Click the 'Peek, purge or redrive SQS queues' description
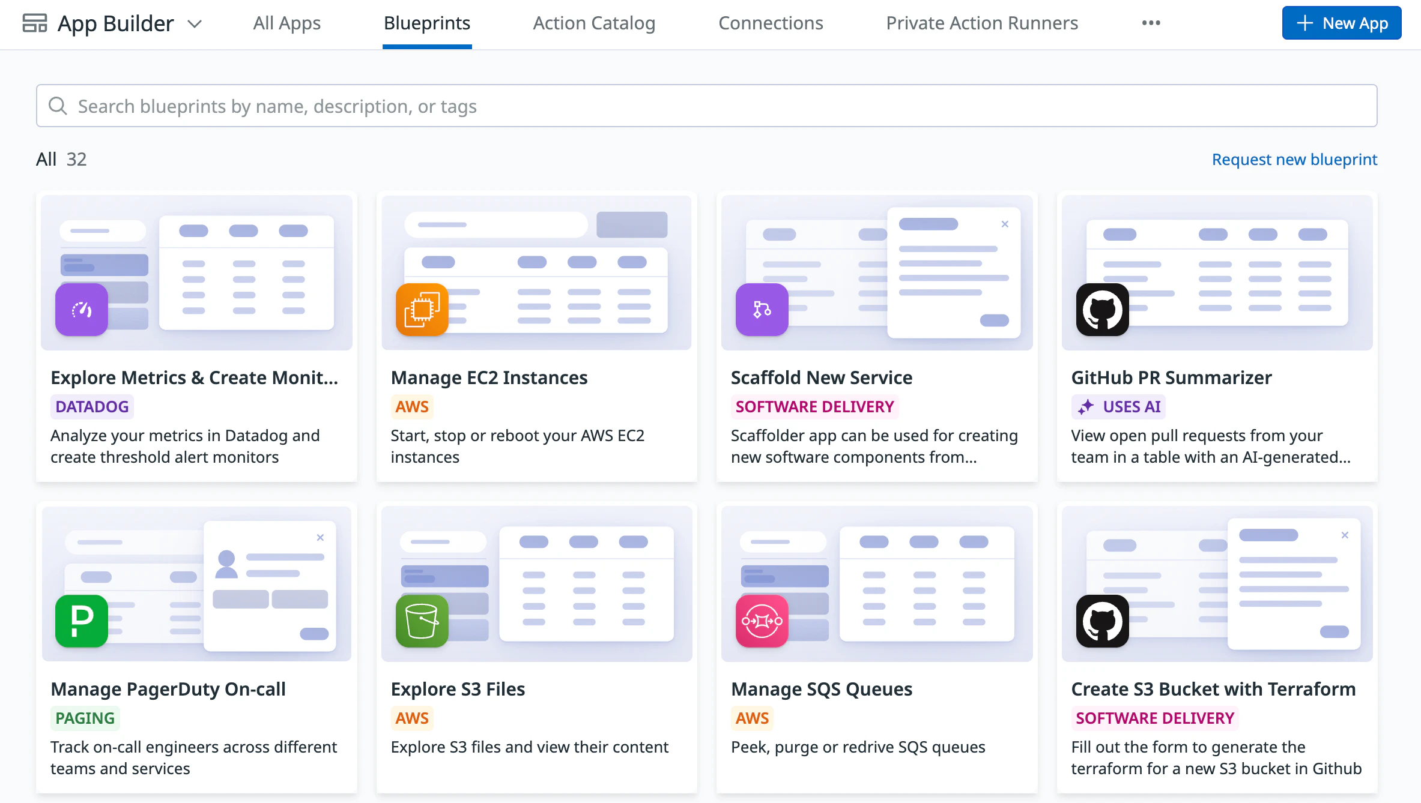Viewport: 1421px width, 803px height. 858,747
